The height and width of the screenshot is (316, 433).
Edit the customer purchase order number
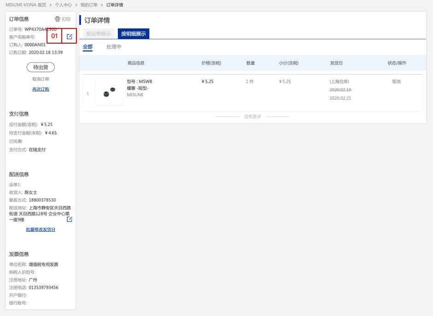[70, 36]
